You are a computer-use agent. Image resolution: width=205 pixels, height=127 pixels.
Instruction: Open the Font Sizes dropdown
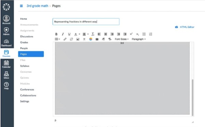click(x=122, y=39)
